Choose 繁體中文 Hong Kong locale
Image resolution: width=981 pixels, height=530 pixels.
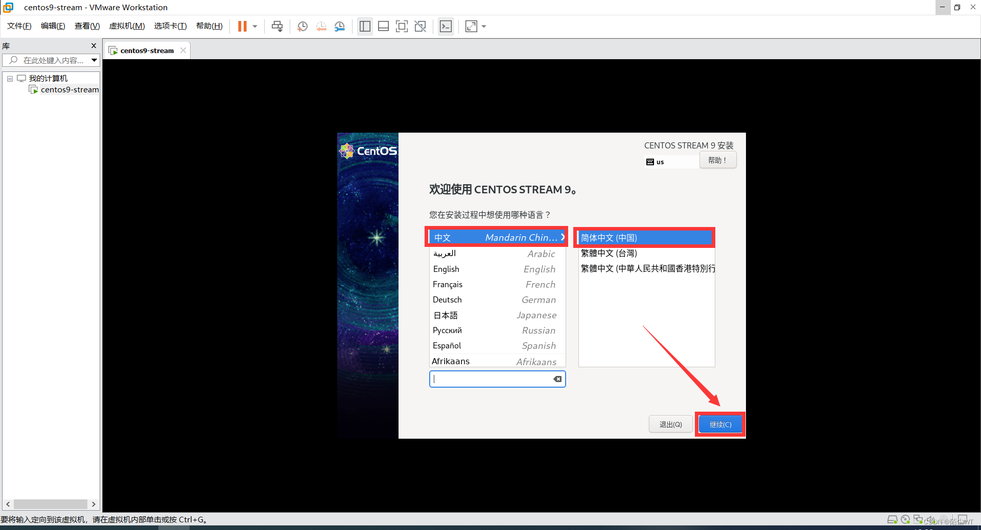pyautogui.click(x=646, y=268)
